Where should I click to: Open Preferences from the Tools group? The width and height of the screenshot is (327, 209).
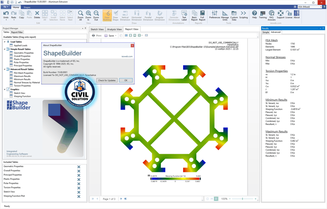[x=215, y=13]
